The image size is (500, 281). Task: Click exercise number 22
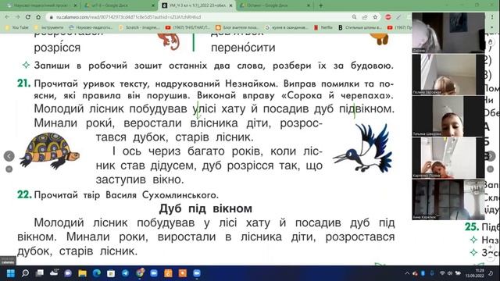[24, 194]
